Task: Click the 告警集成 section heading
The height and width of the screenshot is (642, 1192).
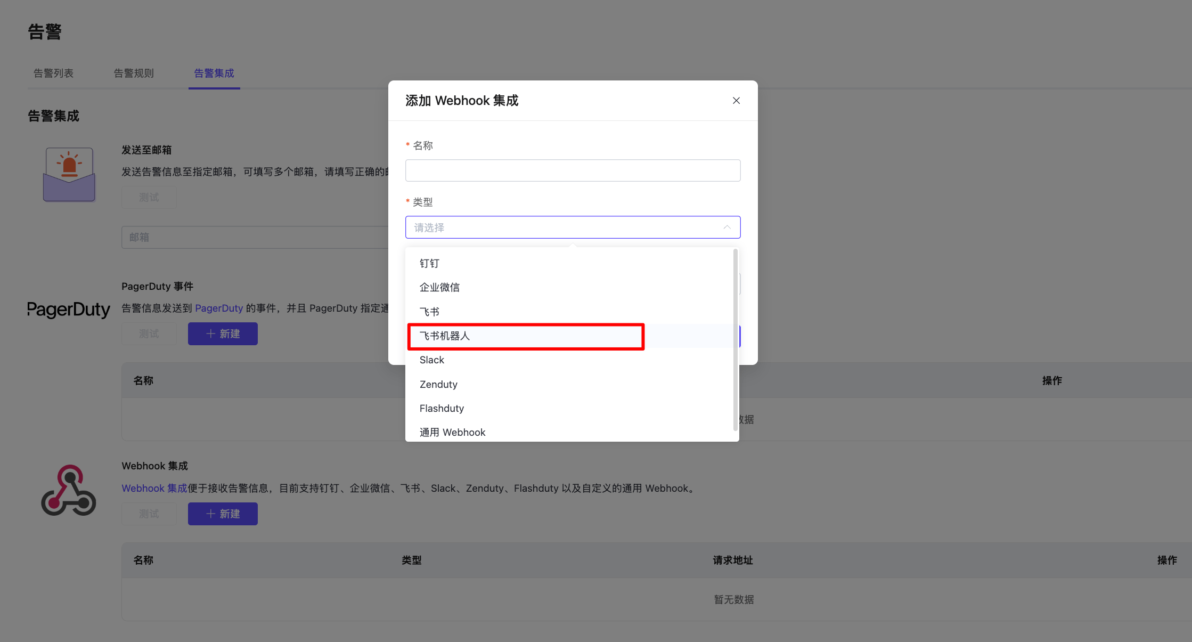Action: coord(53,116)
